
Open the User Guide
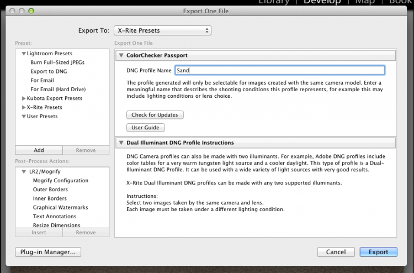(x=146, y=128)
